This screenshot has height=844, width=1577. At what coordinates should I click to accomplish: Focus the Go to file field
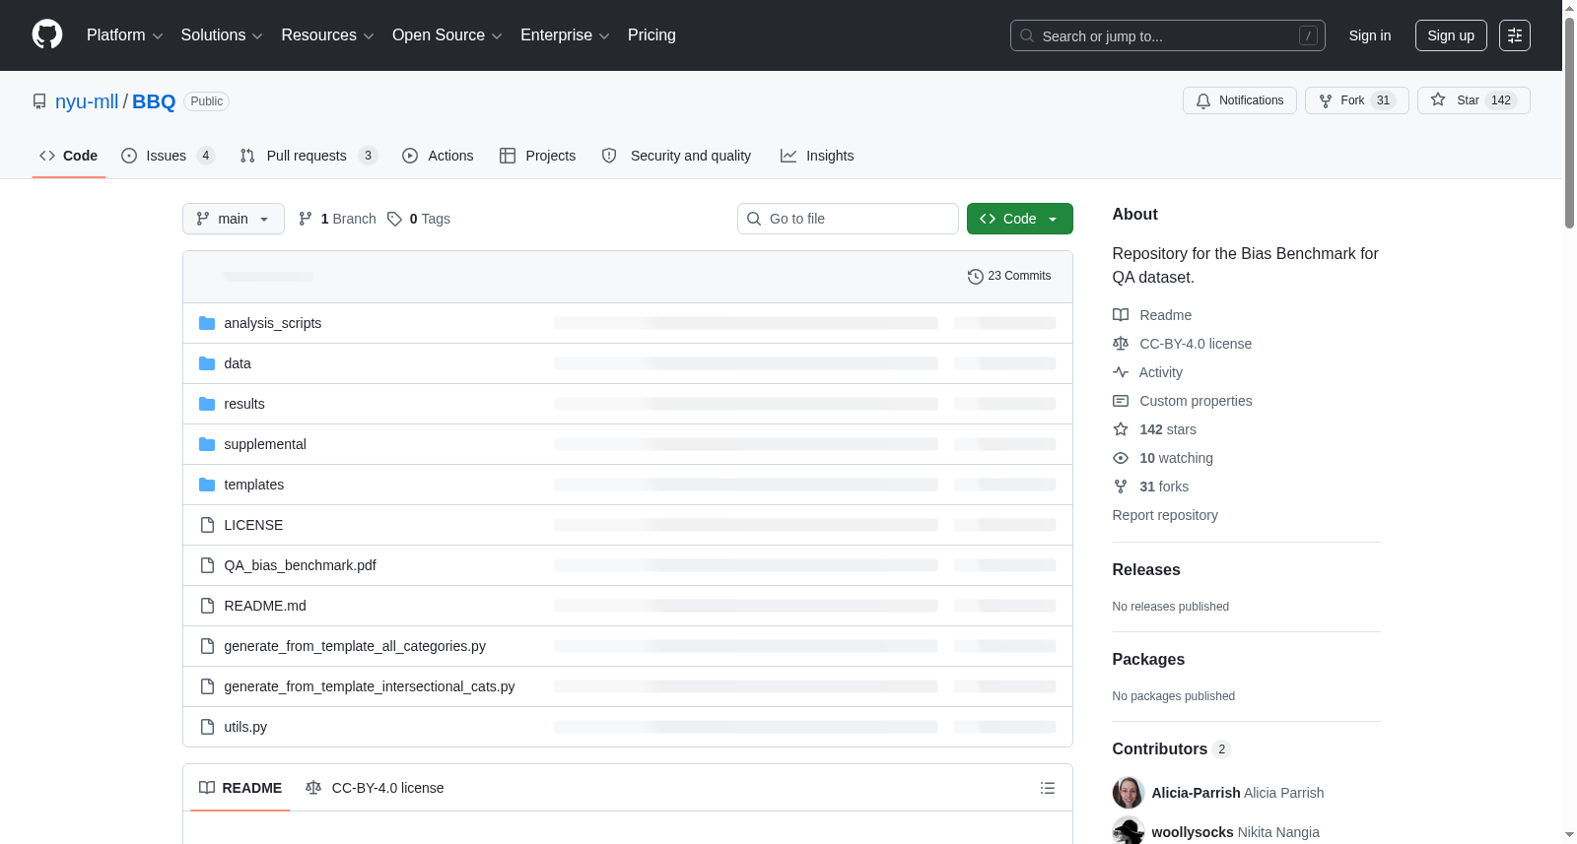[848, 219]
